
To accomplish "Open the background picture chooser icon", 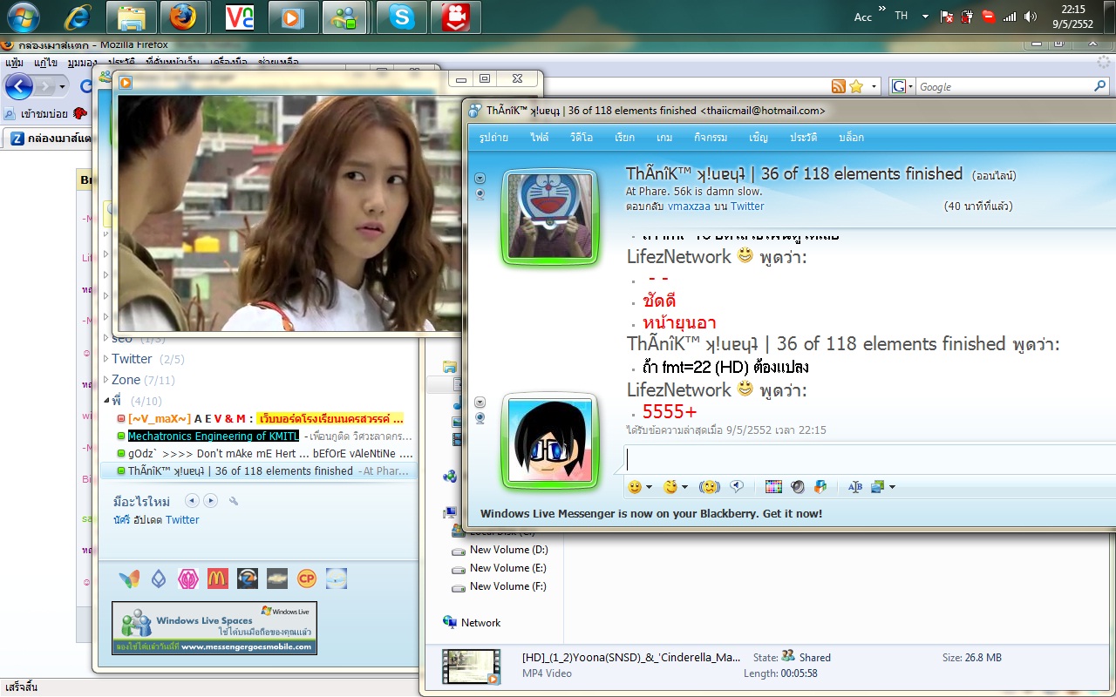I will click(877, 486).
